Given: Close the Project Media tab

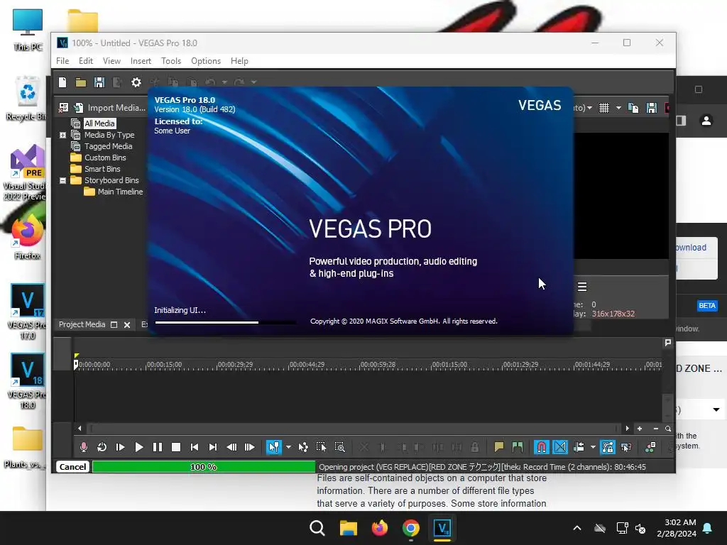Looking at the screenshot, I should click(127, 325).
